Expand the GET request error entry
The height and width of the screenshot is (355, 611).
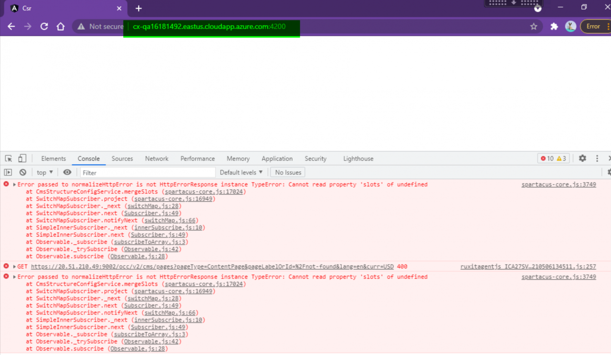coord(14,267)
